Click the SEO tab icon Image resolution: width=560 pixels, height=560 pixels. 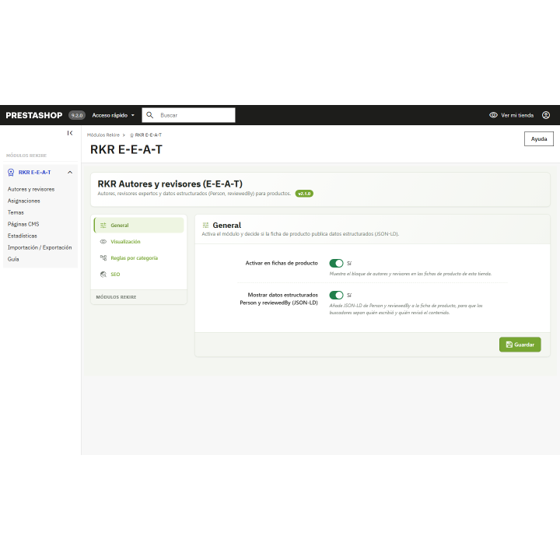103,275
